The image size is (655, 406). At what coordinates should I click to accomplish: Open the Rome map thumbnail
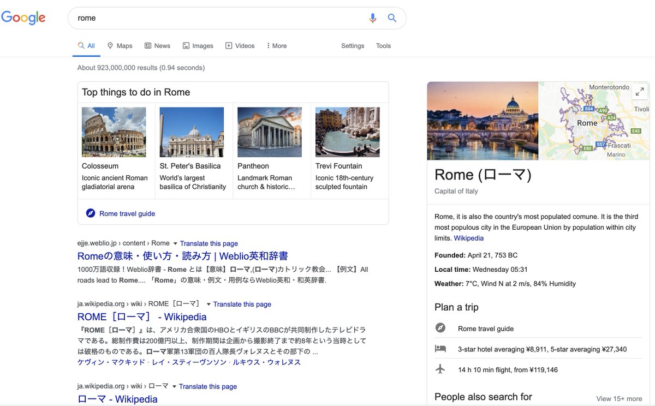pyautogui.click(x=594, y=121)
